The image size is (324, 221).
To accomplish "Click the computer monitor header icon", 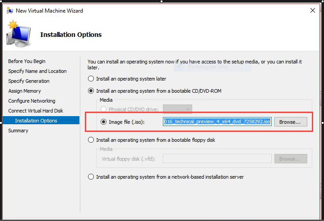I will click(x=19, y=35).
